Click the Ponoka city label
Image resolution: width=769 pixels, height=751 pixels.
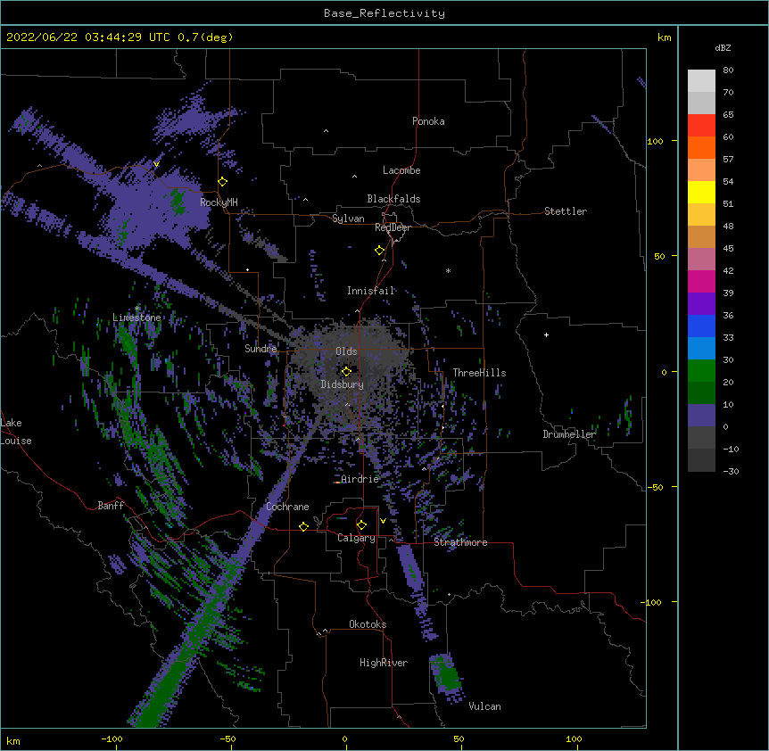[x=428, y=121]
